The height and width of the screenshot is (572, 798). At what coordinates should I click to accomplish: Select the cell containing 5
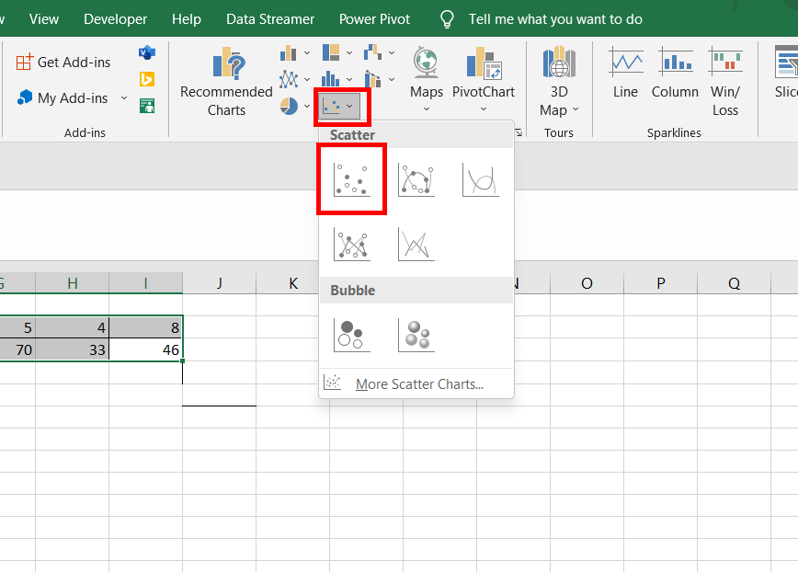tap(17, 327)
